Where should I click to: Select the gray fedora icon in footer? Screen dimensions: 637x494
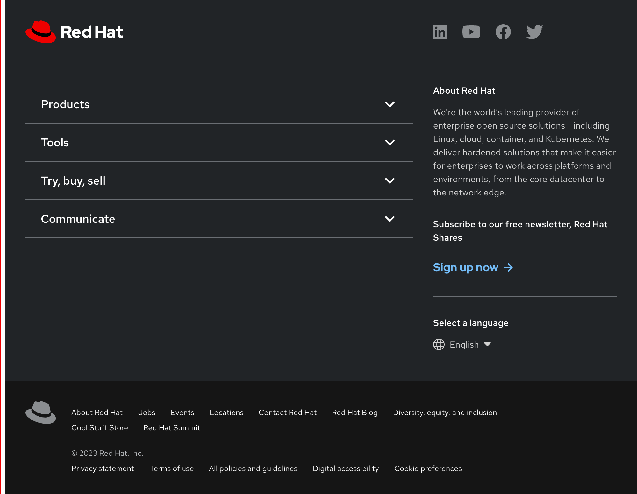click(x=40, y=412)
